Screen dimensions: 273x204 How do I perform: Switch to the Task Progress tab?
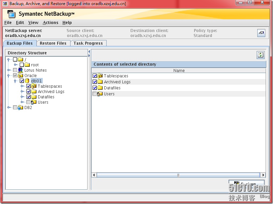pos(88,43)
